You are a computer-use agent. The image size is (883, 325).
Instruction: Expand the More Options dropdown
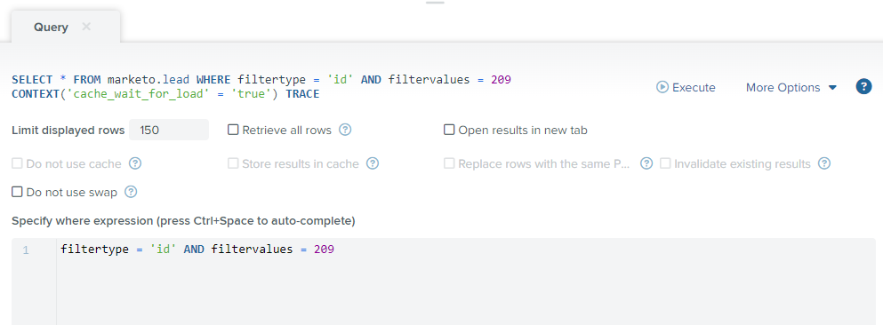point(791,87)
